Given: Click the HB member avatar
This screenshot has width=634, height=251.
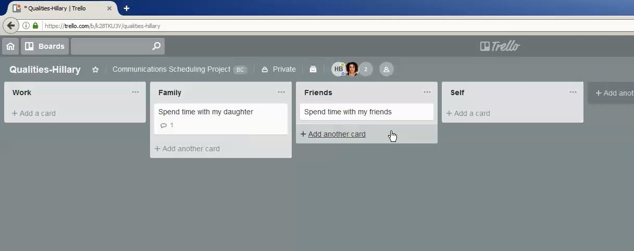Looking at the screenshot, I should [x=338, y=69].
